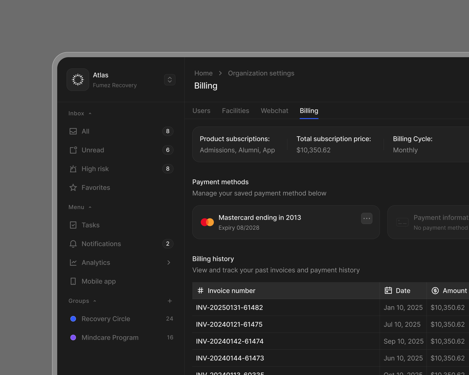The image size is (469, 375).
Task: Open Tasks in the sidebar
Action: point(121,225)
